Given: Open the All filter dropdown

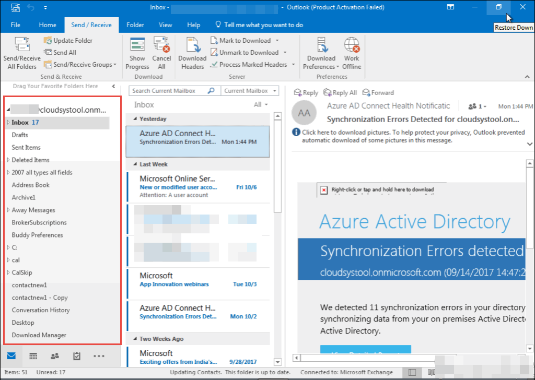Looking at the screenshot, I should (261, 104).
